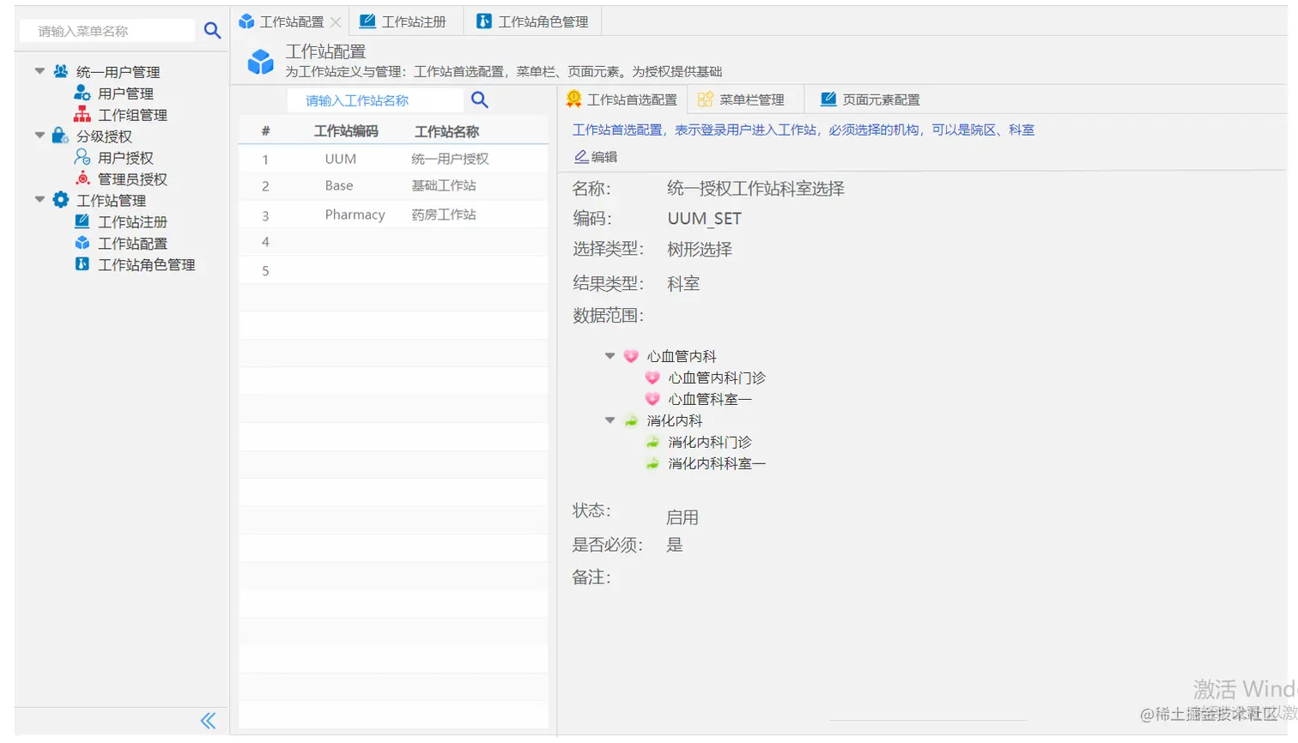The image size is (1298, 743).
Task: Open 用户授权 in the sidebar tree
Action: pos(125,158)
